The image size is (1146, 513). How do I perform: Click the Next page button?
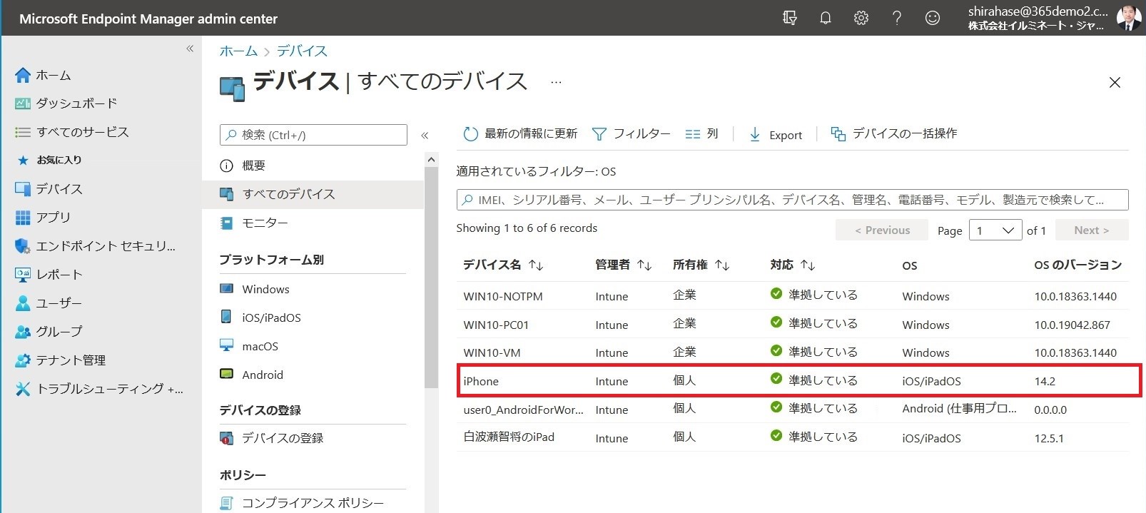coord(1091,230)
